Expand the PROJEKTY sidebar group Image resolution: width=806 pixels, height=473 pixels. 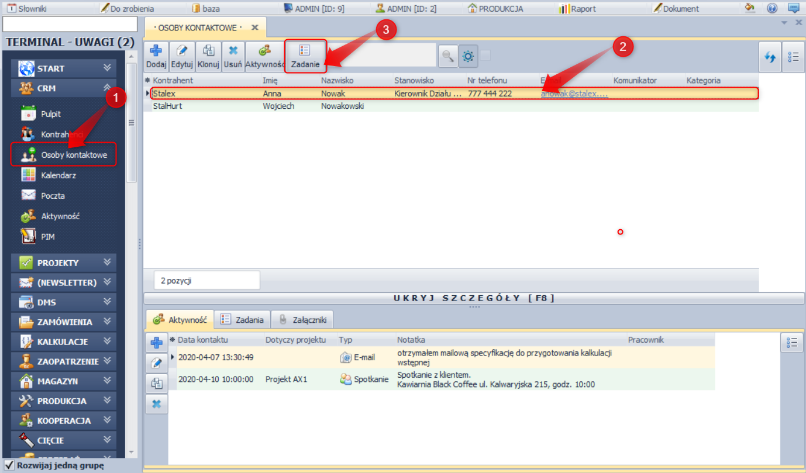tap(107, 263)
